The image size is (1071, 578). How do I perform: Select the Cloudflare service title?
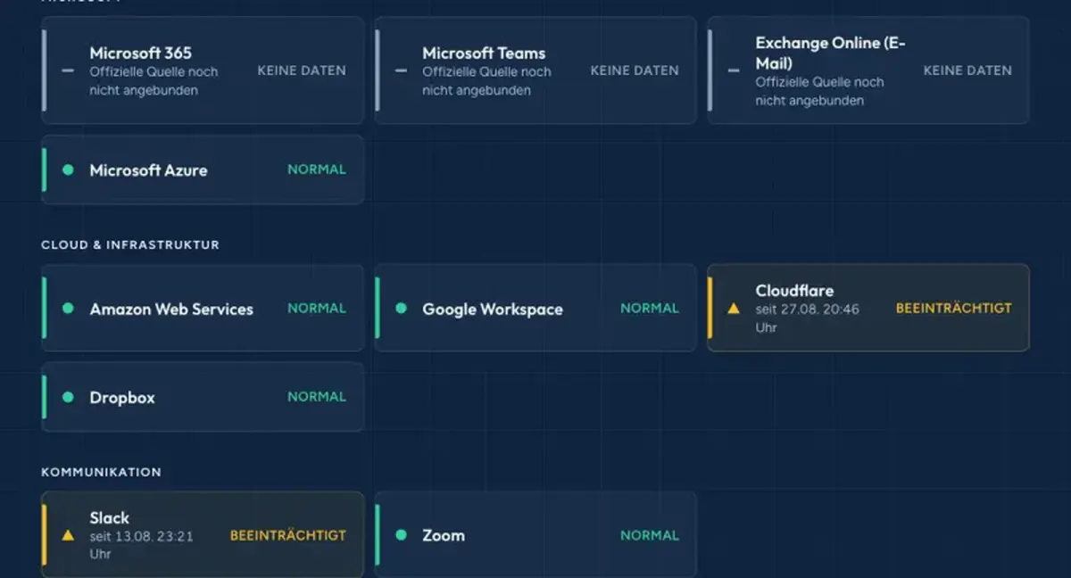click(794, 291)
